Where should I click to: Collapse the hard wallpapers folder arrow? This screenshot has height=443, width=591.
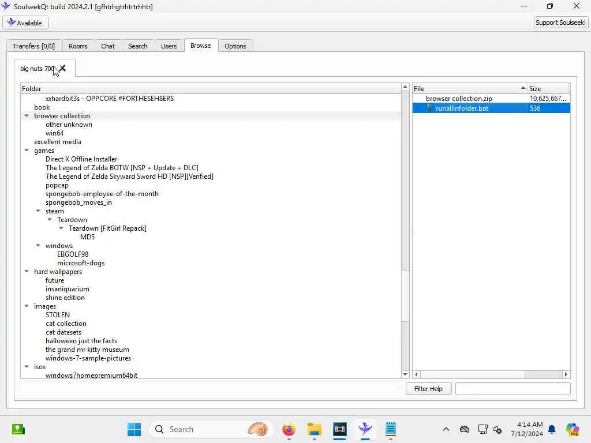27,272
